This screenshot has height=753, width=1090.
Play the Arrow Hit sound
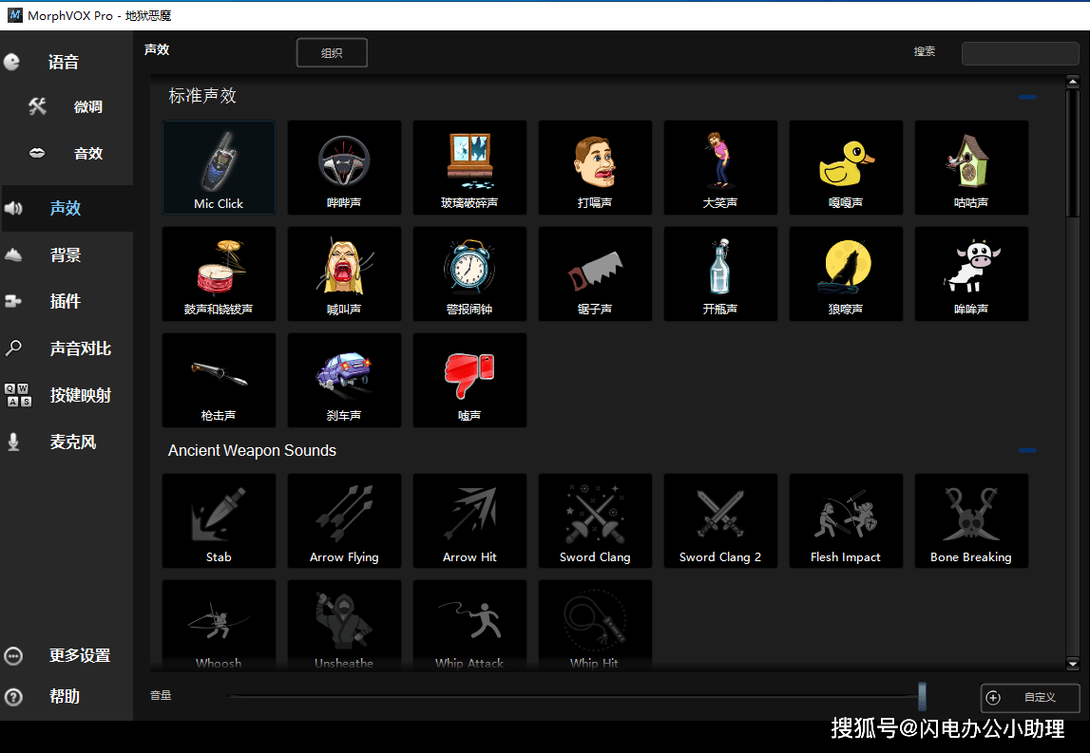pos(469,521)
